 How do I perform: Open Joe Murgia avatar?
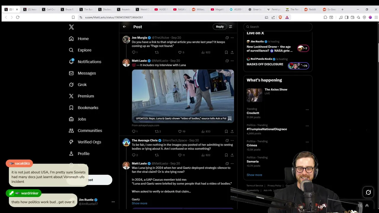pyautogui.click(x=126, y=40)
